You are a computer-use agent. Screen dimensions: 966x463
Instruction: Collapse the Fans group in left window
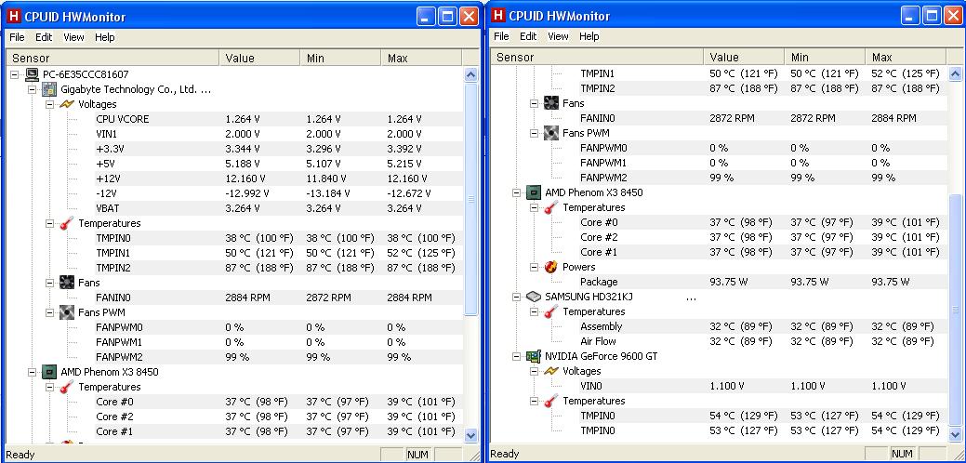pyautogui.click(x=50, y=283)
